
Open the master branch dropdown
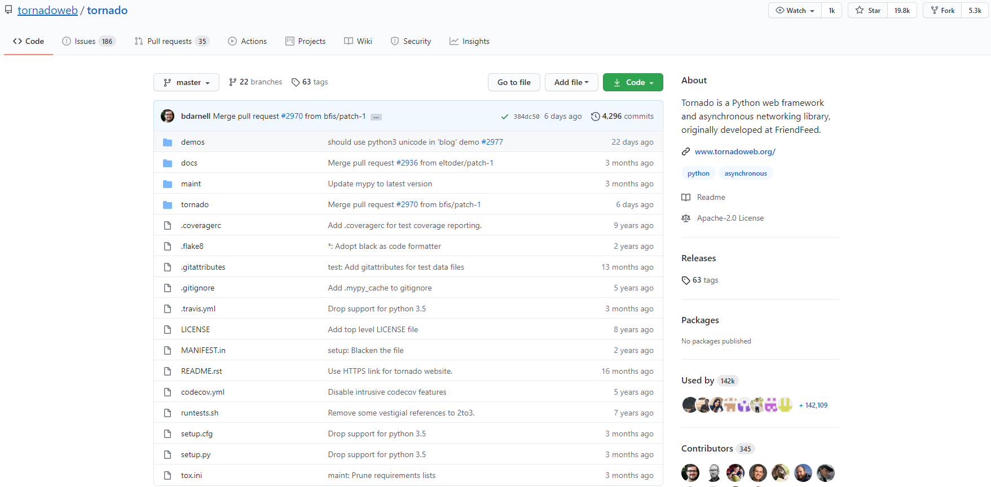[186, 82]
